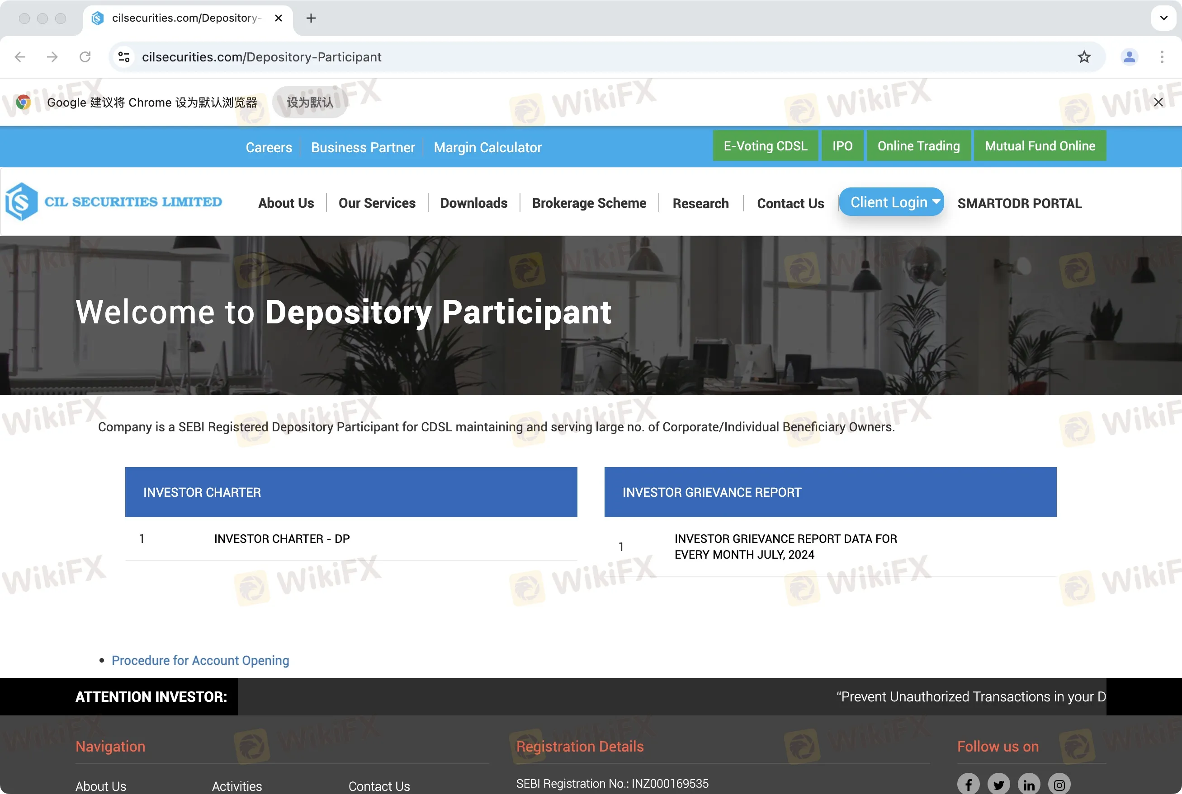Open Facebook social media icon
Image resolution: width=1182 pixels, height=794 pixels.
(x=969, y=784)
